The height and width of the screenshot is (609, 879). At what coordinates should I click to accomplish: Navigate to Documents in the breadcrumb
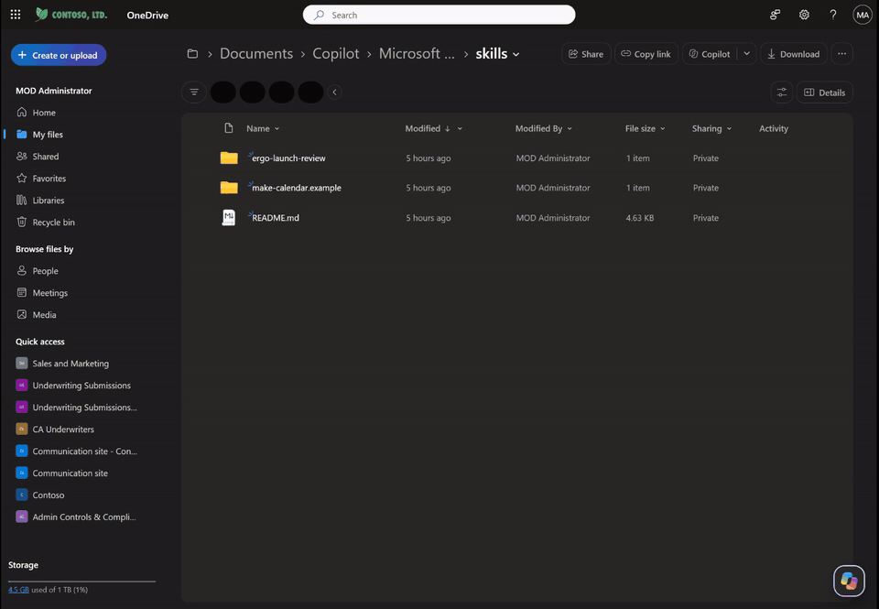pyautogui.click(x=256, y=54)
